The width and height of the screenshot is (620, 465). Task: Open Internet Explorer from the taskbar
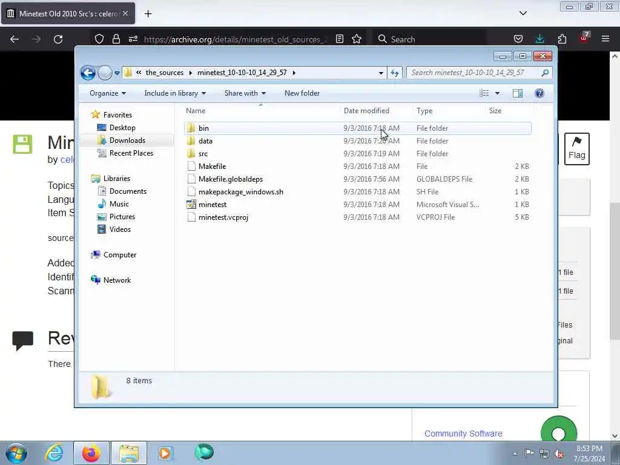tap(54, 453)
